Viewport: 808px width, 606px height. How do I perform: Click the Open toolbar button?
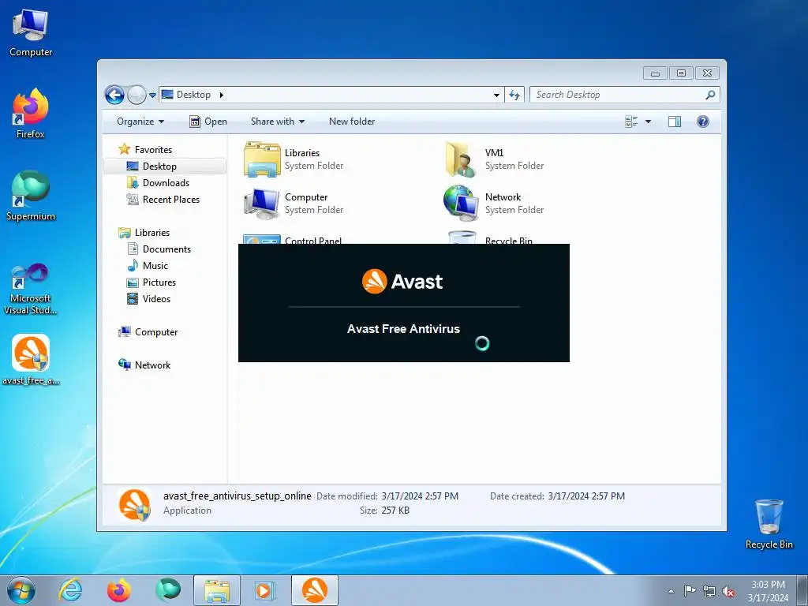pos(208,122)
